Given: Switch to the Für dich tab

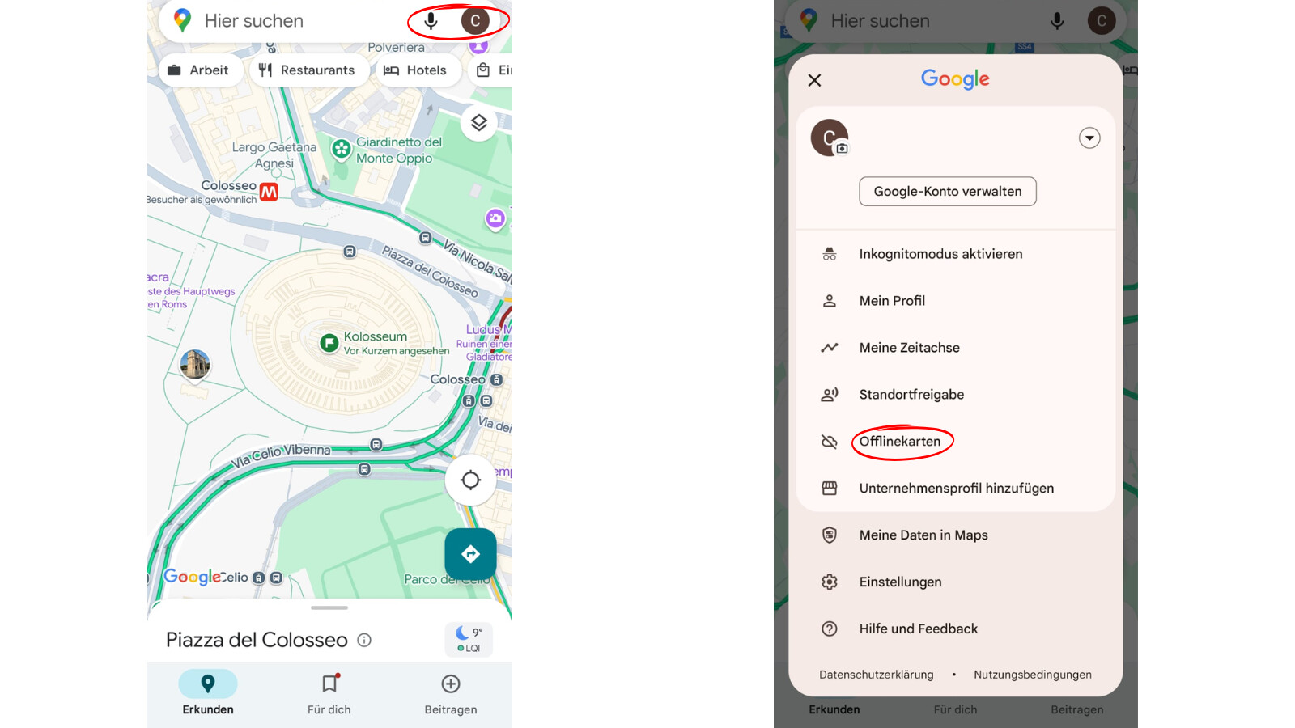Looking at the screenshot, I should 329,695.
